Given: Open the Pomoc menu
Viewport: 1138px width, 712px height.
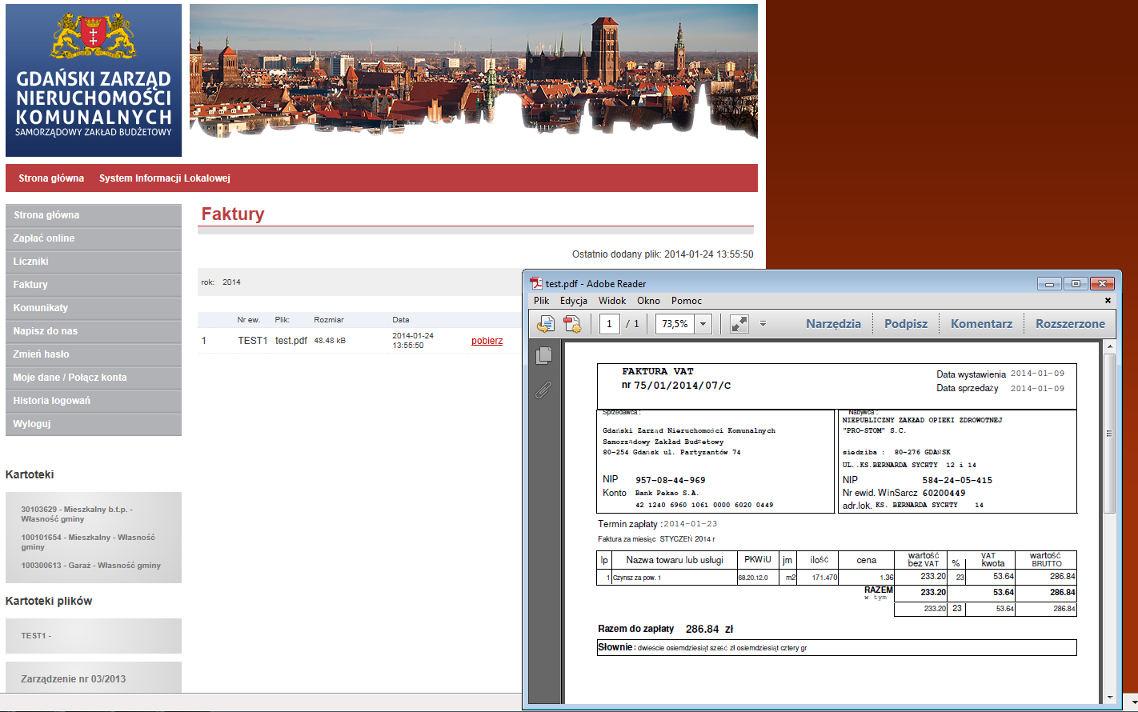Looking at the screenshot, I should pyautogui.click(x=687, y=301).
